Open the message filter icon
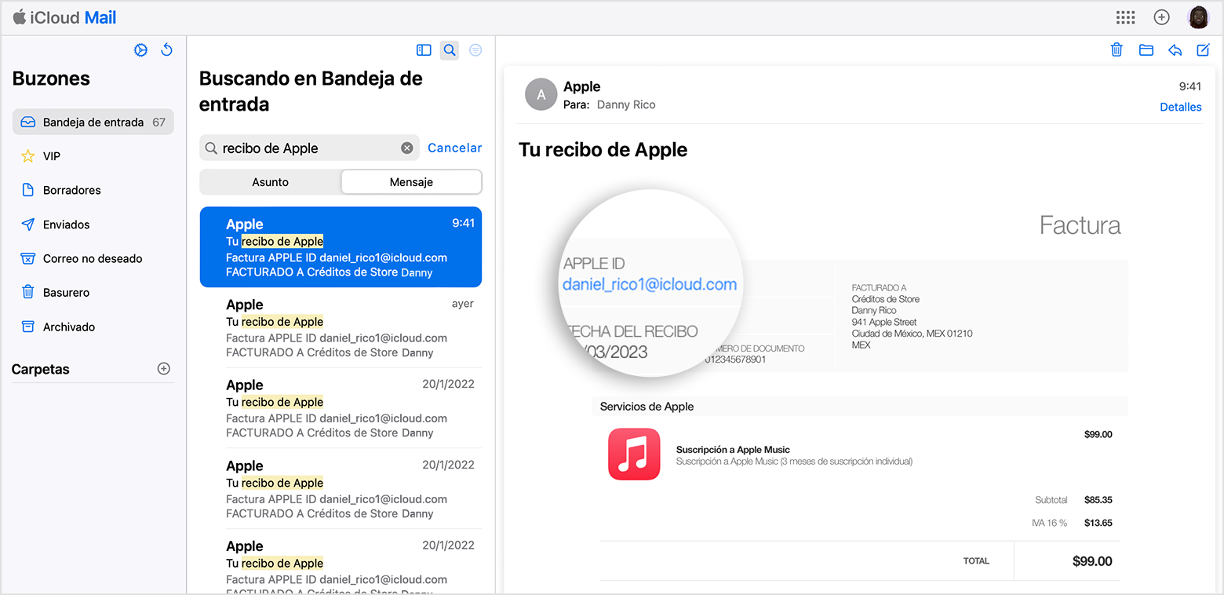The width and height of the screenshot is (1224, 595). [x=475, y=50]
